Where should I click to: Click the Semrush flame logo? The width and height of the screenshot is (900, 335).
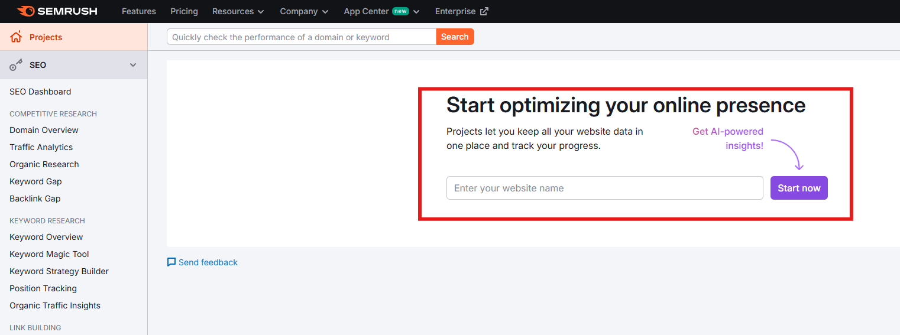tap(25, 11)
